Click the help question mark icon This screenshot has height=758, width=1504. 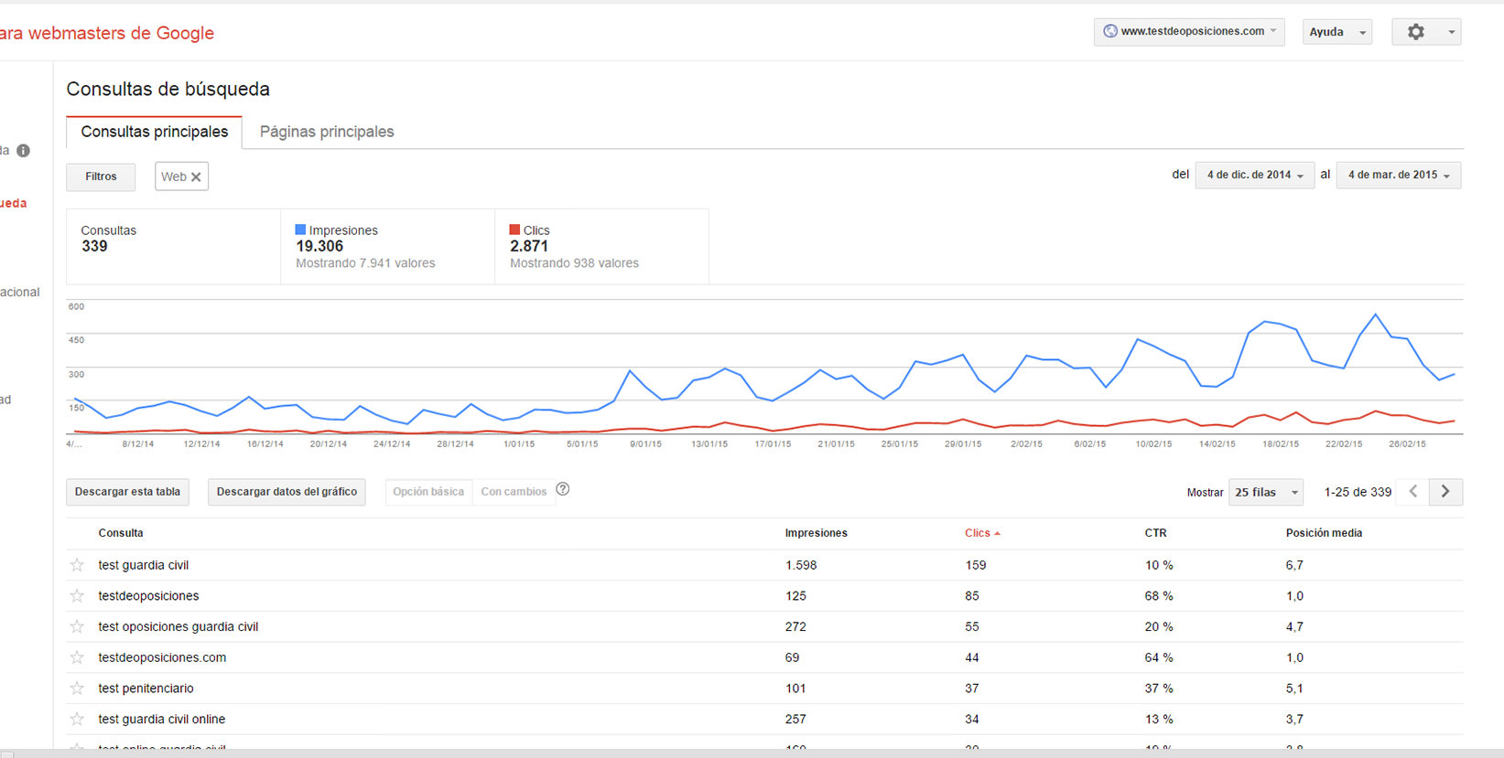click(563, 489)
